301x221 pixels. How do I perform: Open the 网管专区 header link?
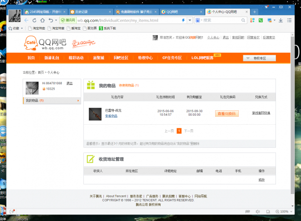point(253,38)
